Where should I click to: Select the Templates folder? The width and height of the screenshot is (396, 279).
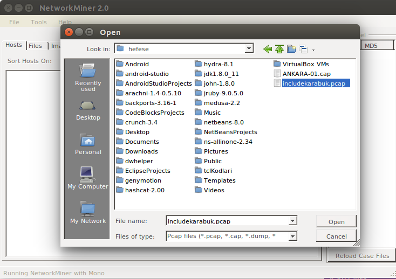click(x=215, y=180)
